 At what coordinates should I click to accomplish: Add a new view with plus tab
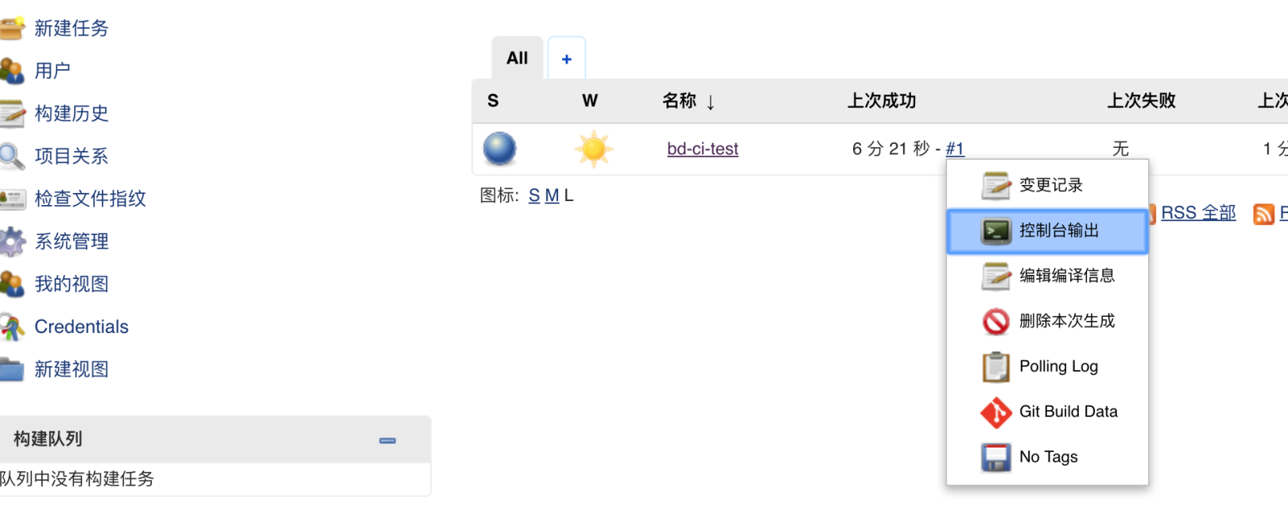566,59
